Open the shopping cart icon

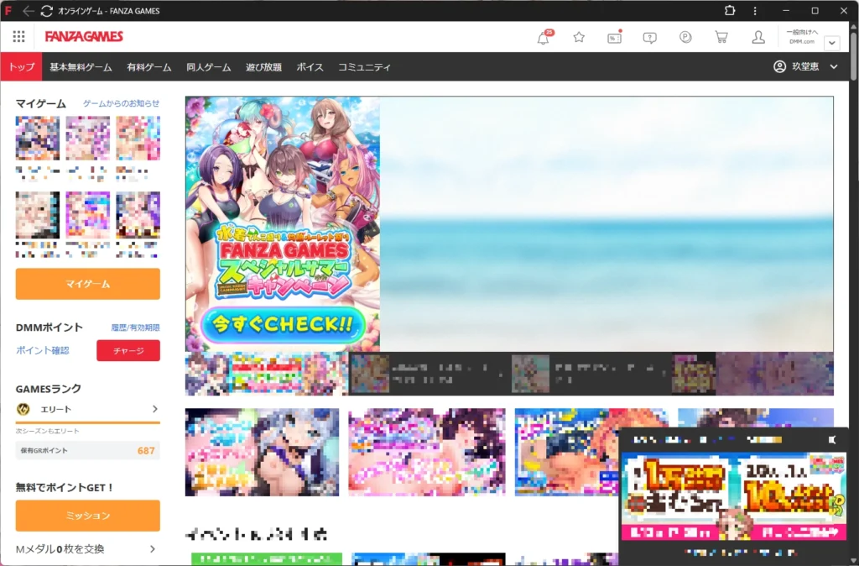pos(721,37)
